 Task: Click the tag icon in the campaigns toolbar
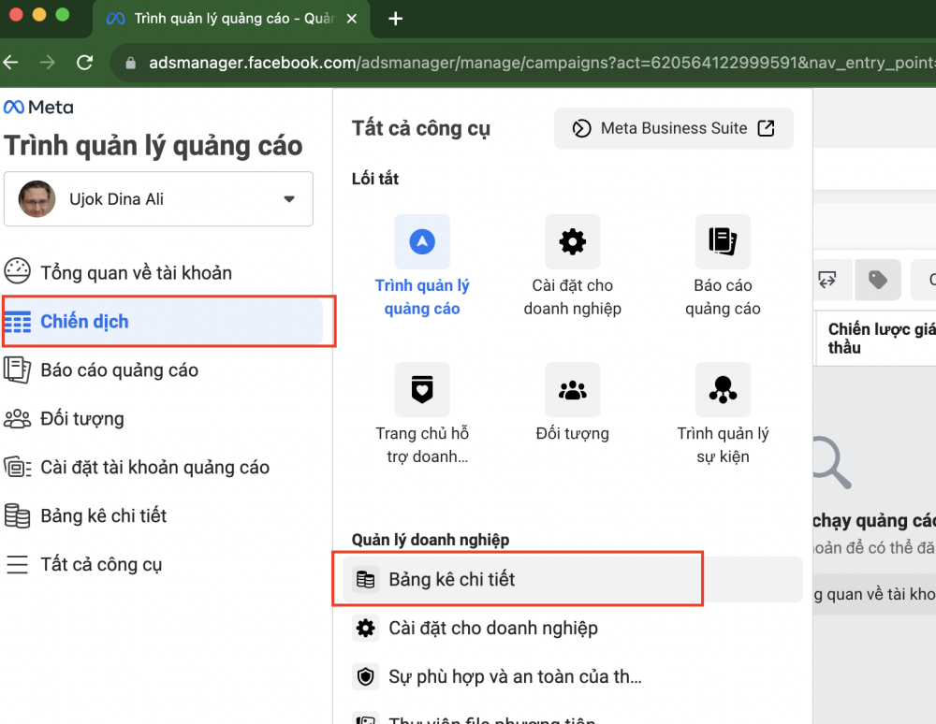(x=878, y=279)
